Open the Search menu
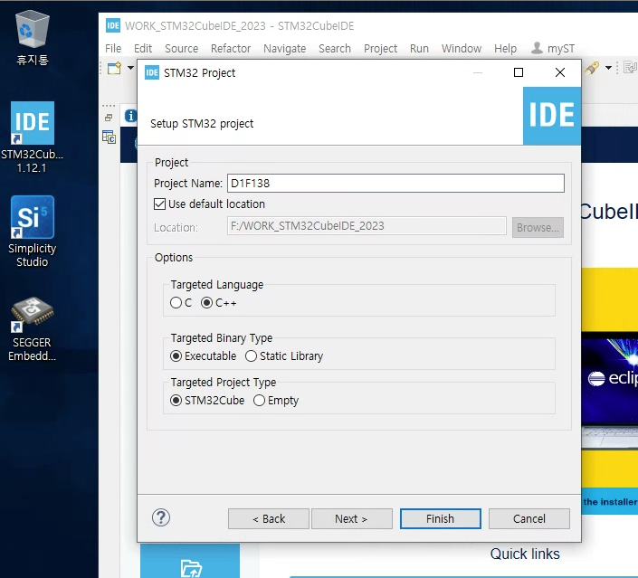The height and width of the screenshot is (578, 638). tap(335, 49)
